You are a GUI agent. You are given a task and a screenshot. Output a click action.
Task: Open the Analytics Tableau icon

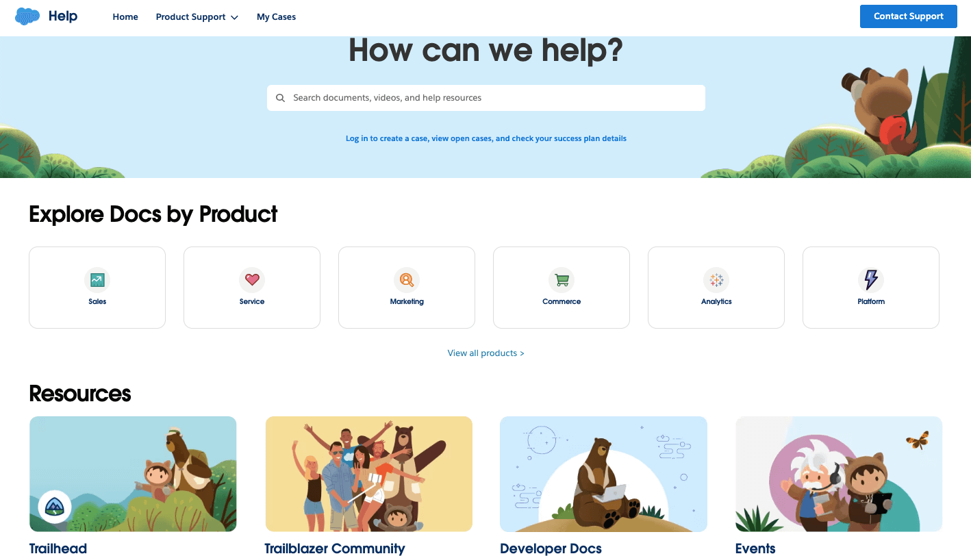pos(716,280)
